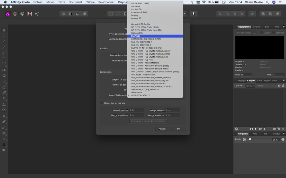286x178 pixels.
Task: Select the Clone stamp tool
Action: click(x=4, y=105)
